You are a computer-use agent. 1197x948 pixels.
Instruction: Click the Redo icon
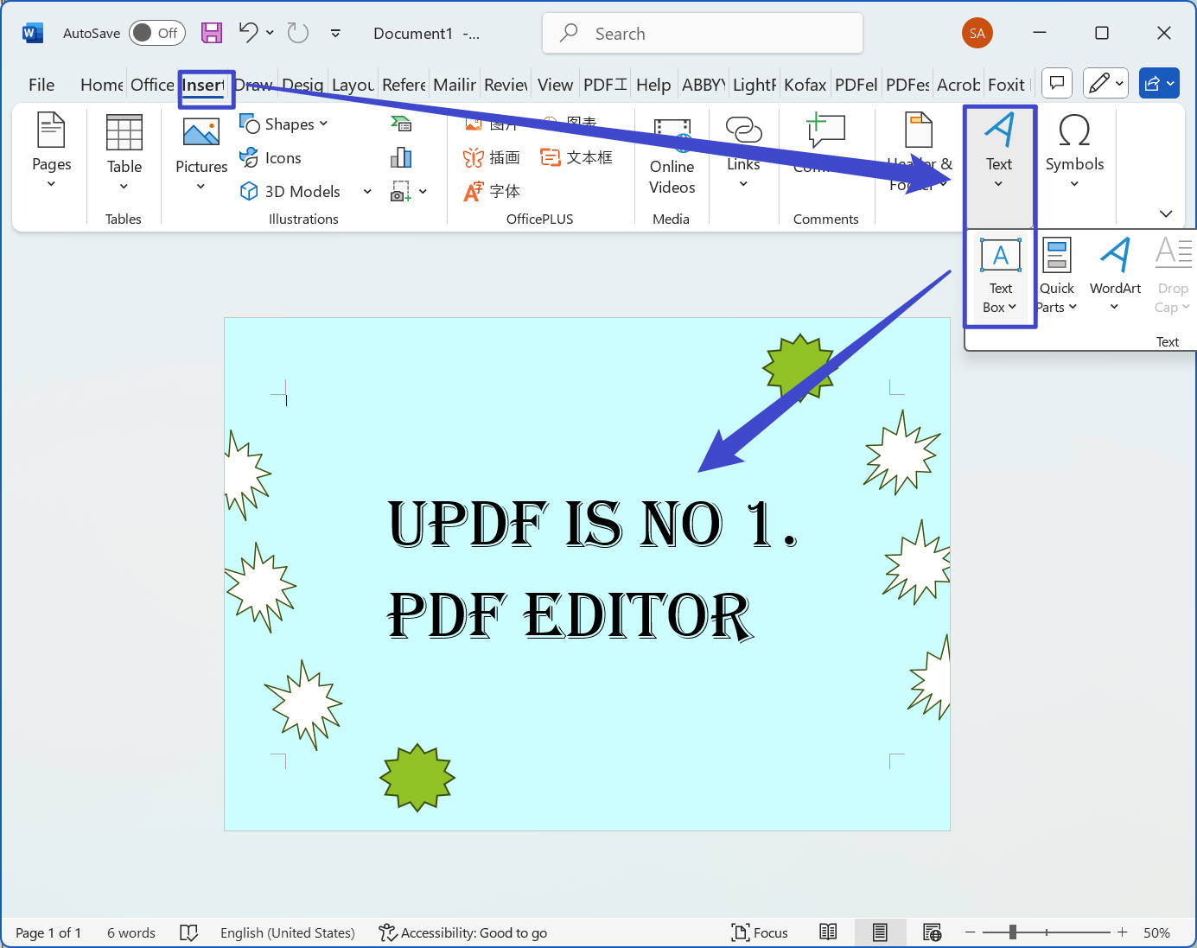click(x=298, y=33)
